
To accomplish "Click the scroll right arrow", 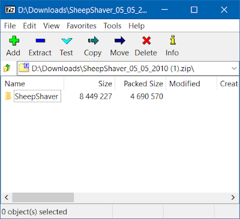I will 233,197.
